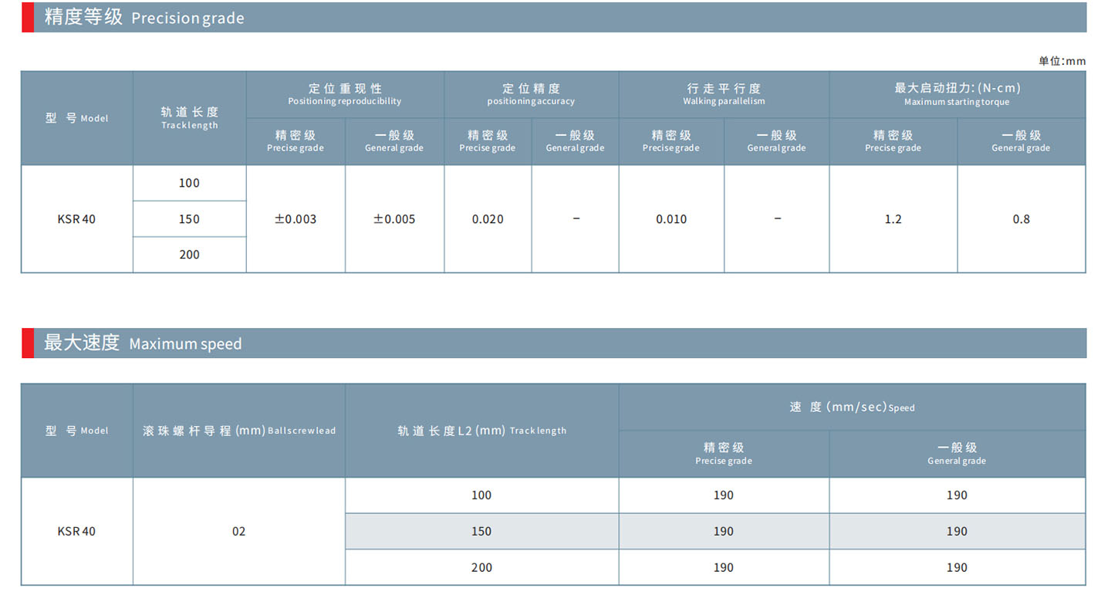The width and height of the screenshot is (1111, 595).
Task: Select the Precision grade section title
Action: (x=144, y=17)
